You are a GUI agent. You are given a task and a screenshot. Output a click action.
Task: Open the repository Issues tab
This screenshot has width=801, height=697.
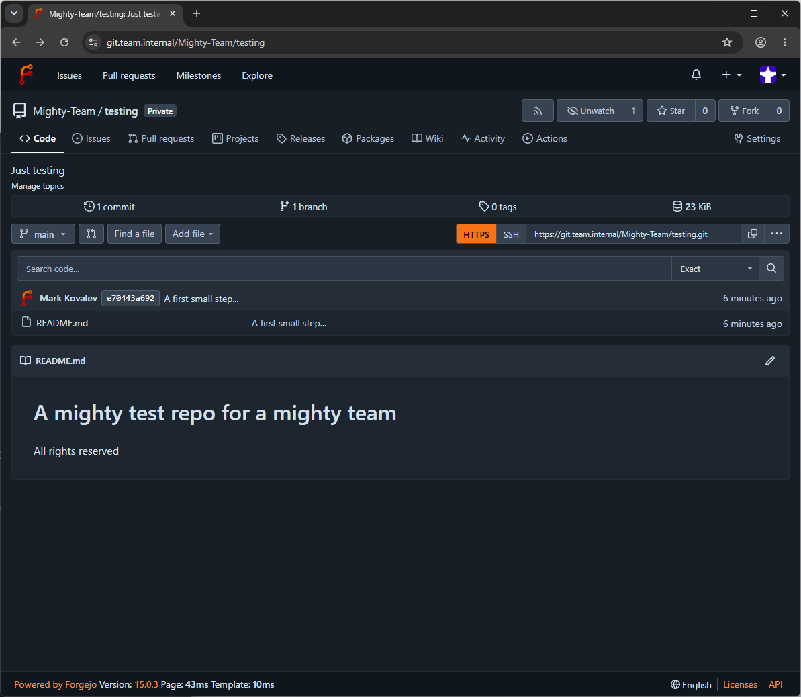(x=91, y=138)
